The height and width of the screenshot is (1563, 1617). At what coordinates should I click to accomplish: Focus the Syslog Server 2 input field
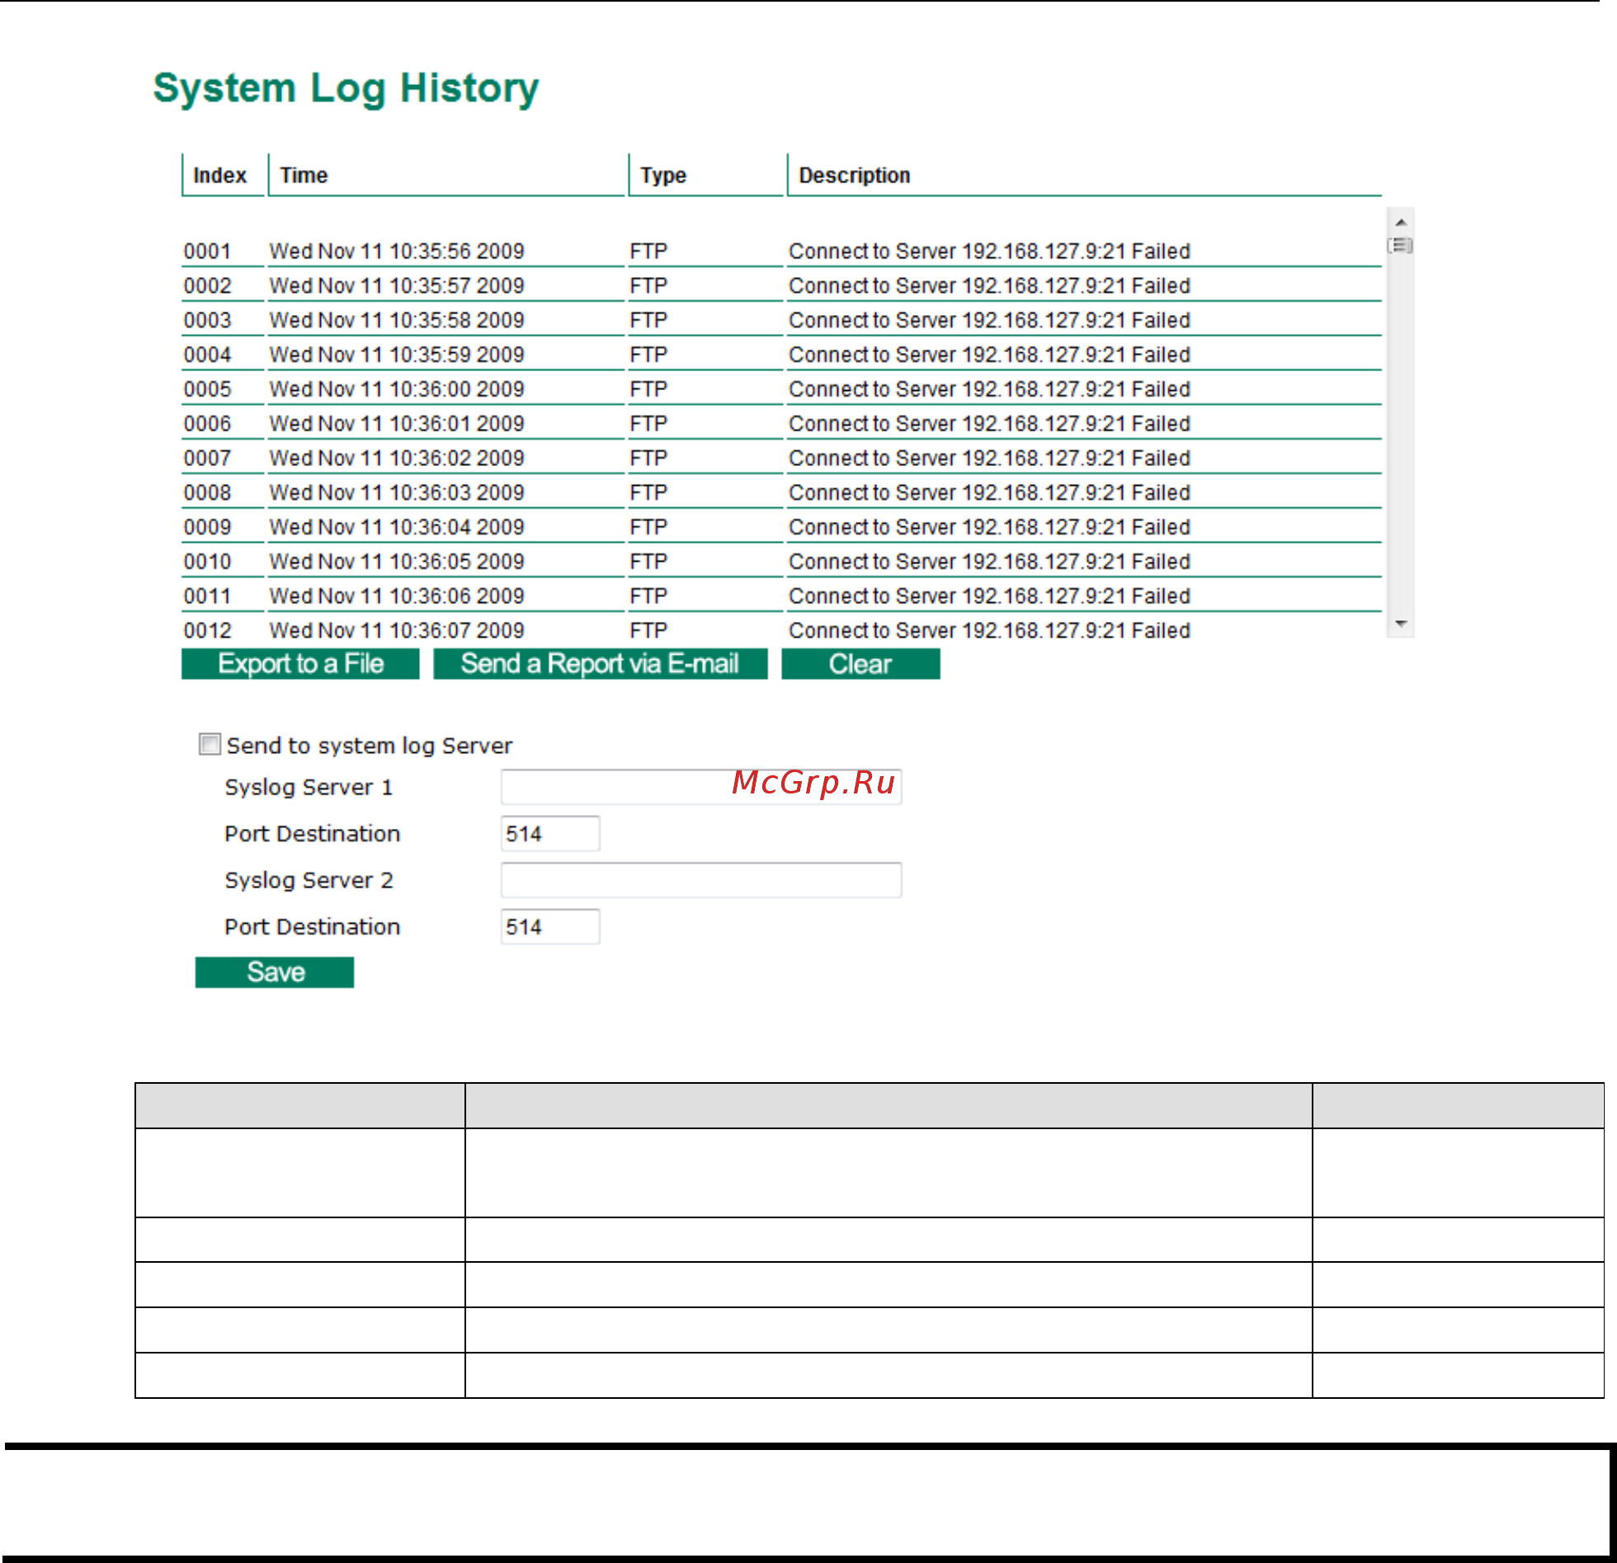click(701, 880)
